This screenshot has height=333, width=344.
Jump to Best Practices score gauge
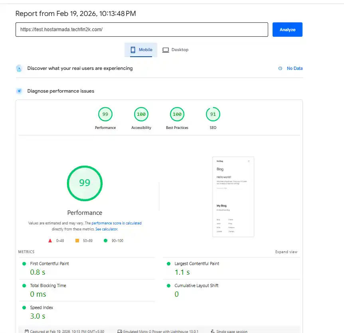point(177,114)
